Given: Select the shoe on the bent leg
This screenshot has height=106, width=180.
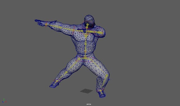Looking at the screenshot, I should pyautogui.click(x=102, y=94).
